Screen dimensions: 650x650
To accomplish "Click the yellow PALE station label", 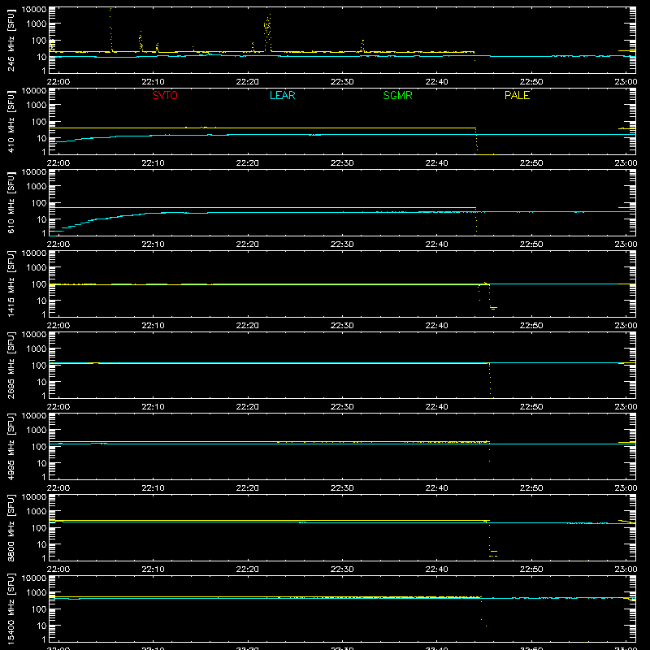I will click(517, 95).
